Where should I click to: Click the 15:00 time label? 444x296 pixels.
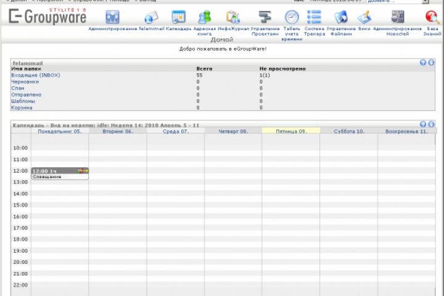[20, 205]
